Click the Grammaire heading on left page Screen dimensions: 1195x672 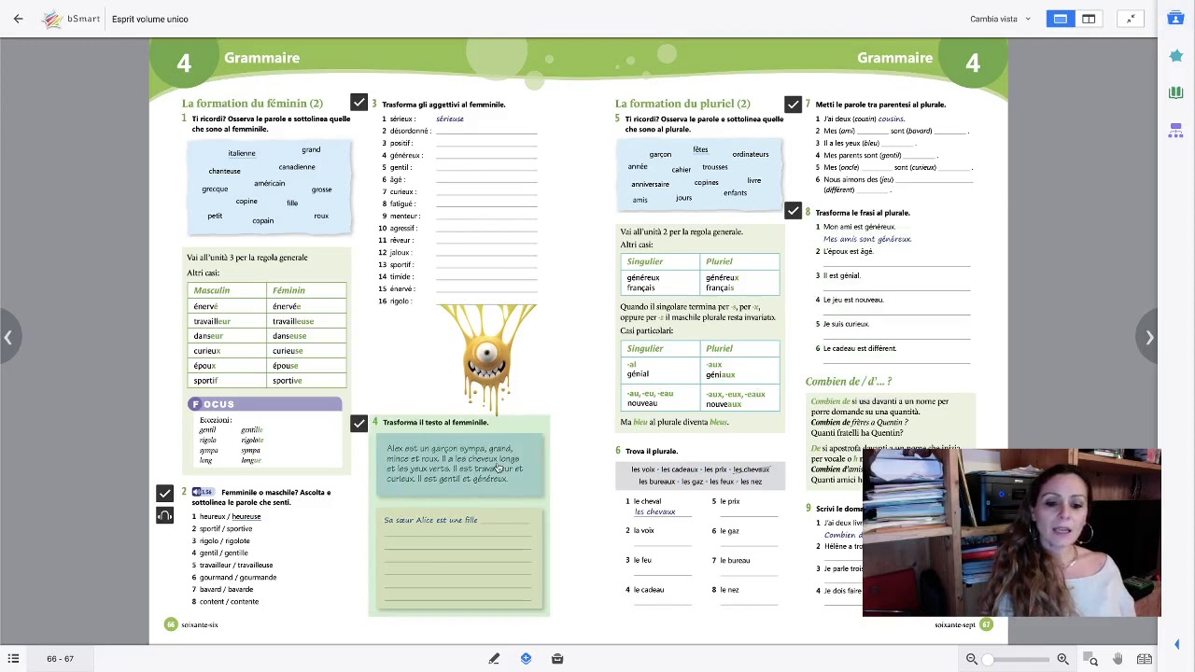(261, 58)
